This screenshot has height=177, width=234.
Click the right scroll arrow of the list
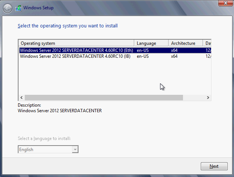coord(208,97)
